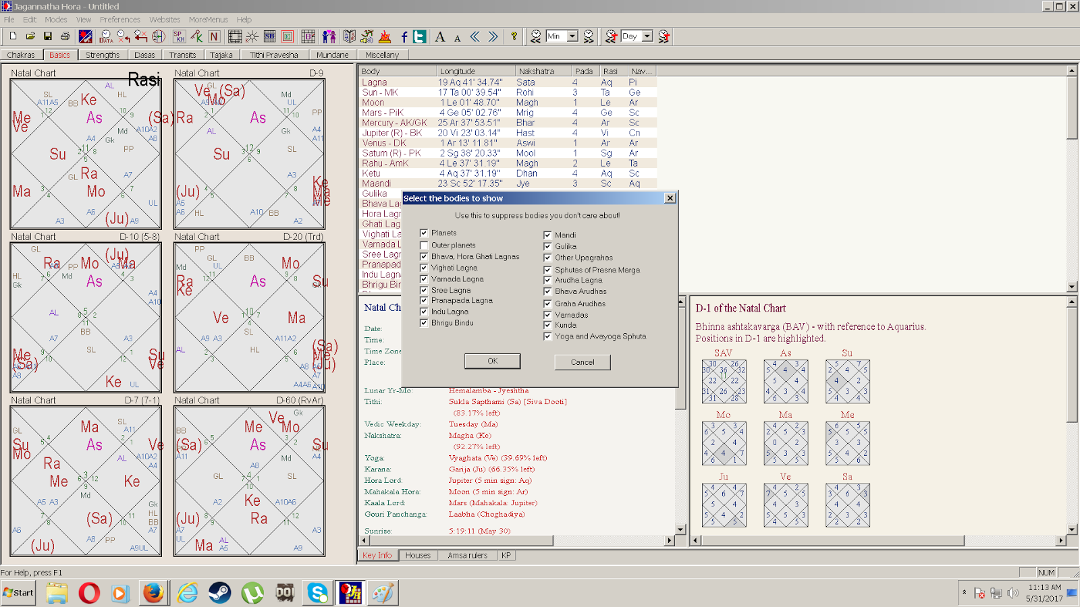The image size is (1080, 607).
Task: Click the clock icon left of Day dropdown
Action: click(x=612, y=36)
